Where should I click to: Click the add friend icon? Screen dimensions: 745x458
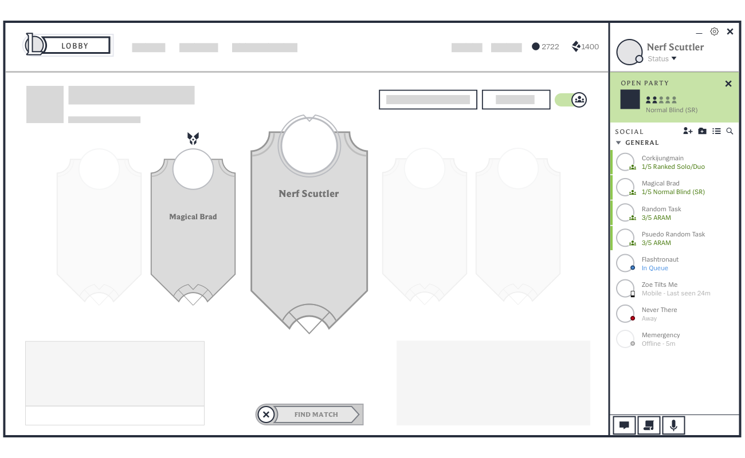point(688,131)
